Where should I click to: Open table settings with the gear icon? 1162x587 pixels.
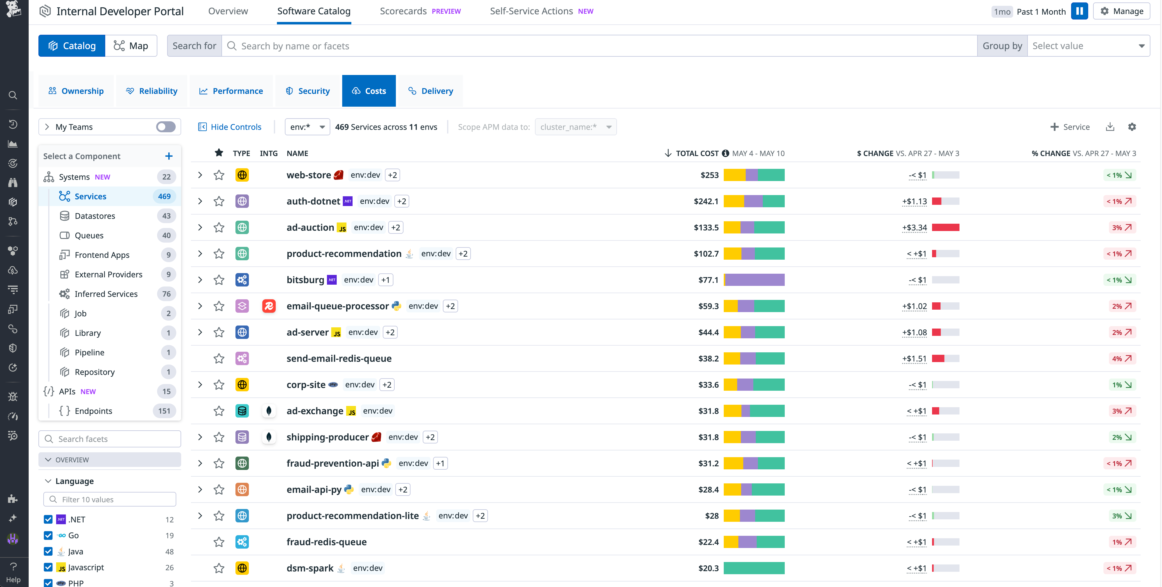1132,127
